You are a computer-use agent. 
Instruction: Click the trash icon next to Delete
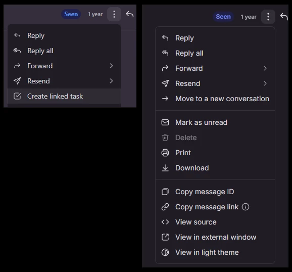165,138
